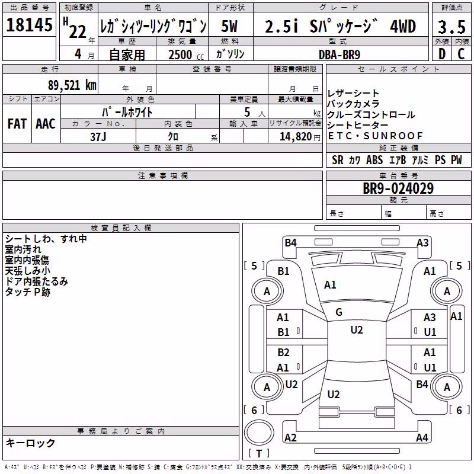This screenshot has height=474, width=474.
Task: Click the A3 marking on the front door
Action: point(430,318)
